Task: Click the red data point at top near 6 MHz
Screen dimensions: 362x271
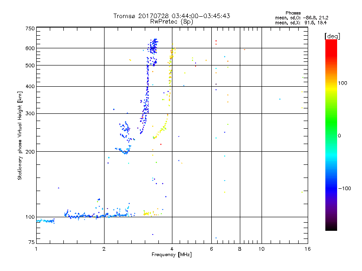Action: (216, 41)
